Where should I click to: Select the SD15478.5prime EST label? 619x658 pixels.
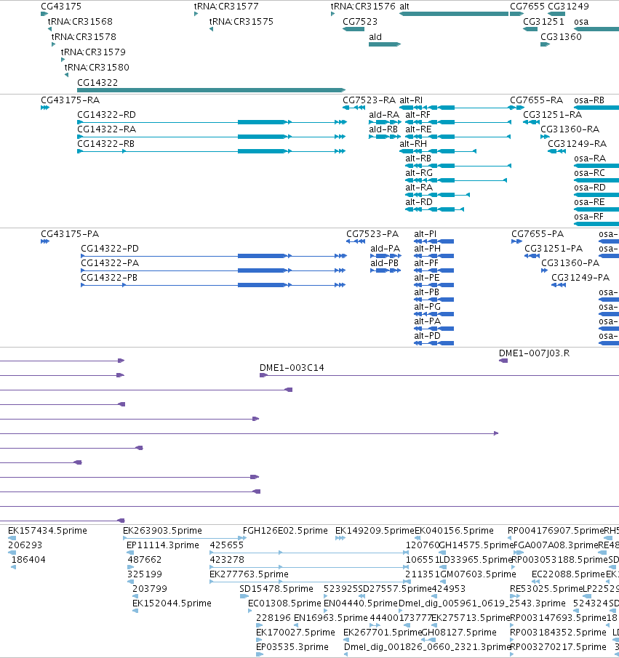coord(276,589)
